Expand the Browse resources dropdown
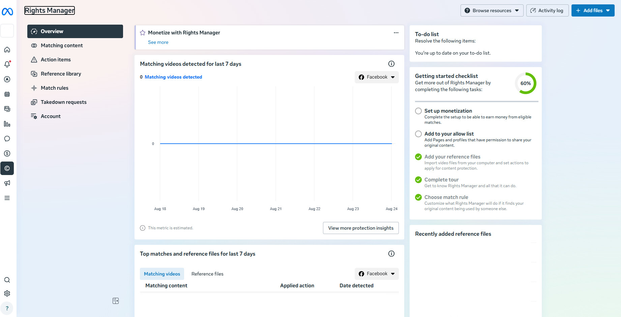 [492, 10]
